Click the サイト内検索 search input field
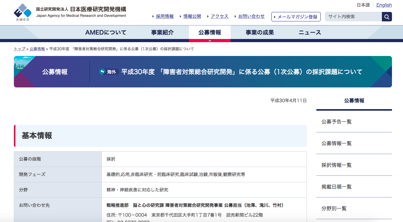403x222 pixels. (353, 16)
